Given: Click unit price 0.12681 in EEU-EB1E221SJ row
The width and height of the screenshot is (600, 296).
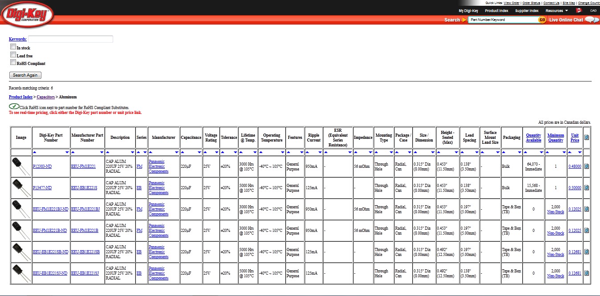Looking at the screenshot, I should click(x=575, y=273).
